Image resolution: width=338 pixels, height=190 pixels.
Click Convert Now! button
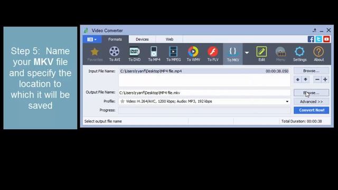click(x=312, y=110)
